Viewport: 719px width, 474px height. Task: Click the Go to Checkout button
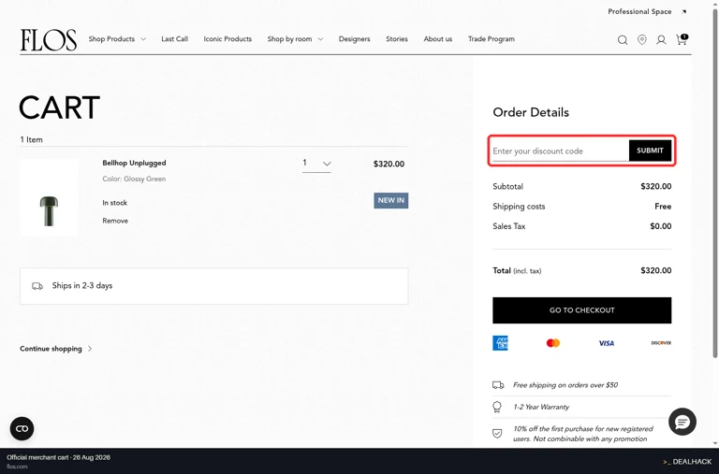tap(582, 310)
